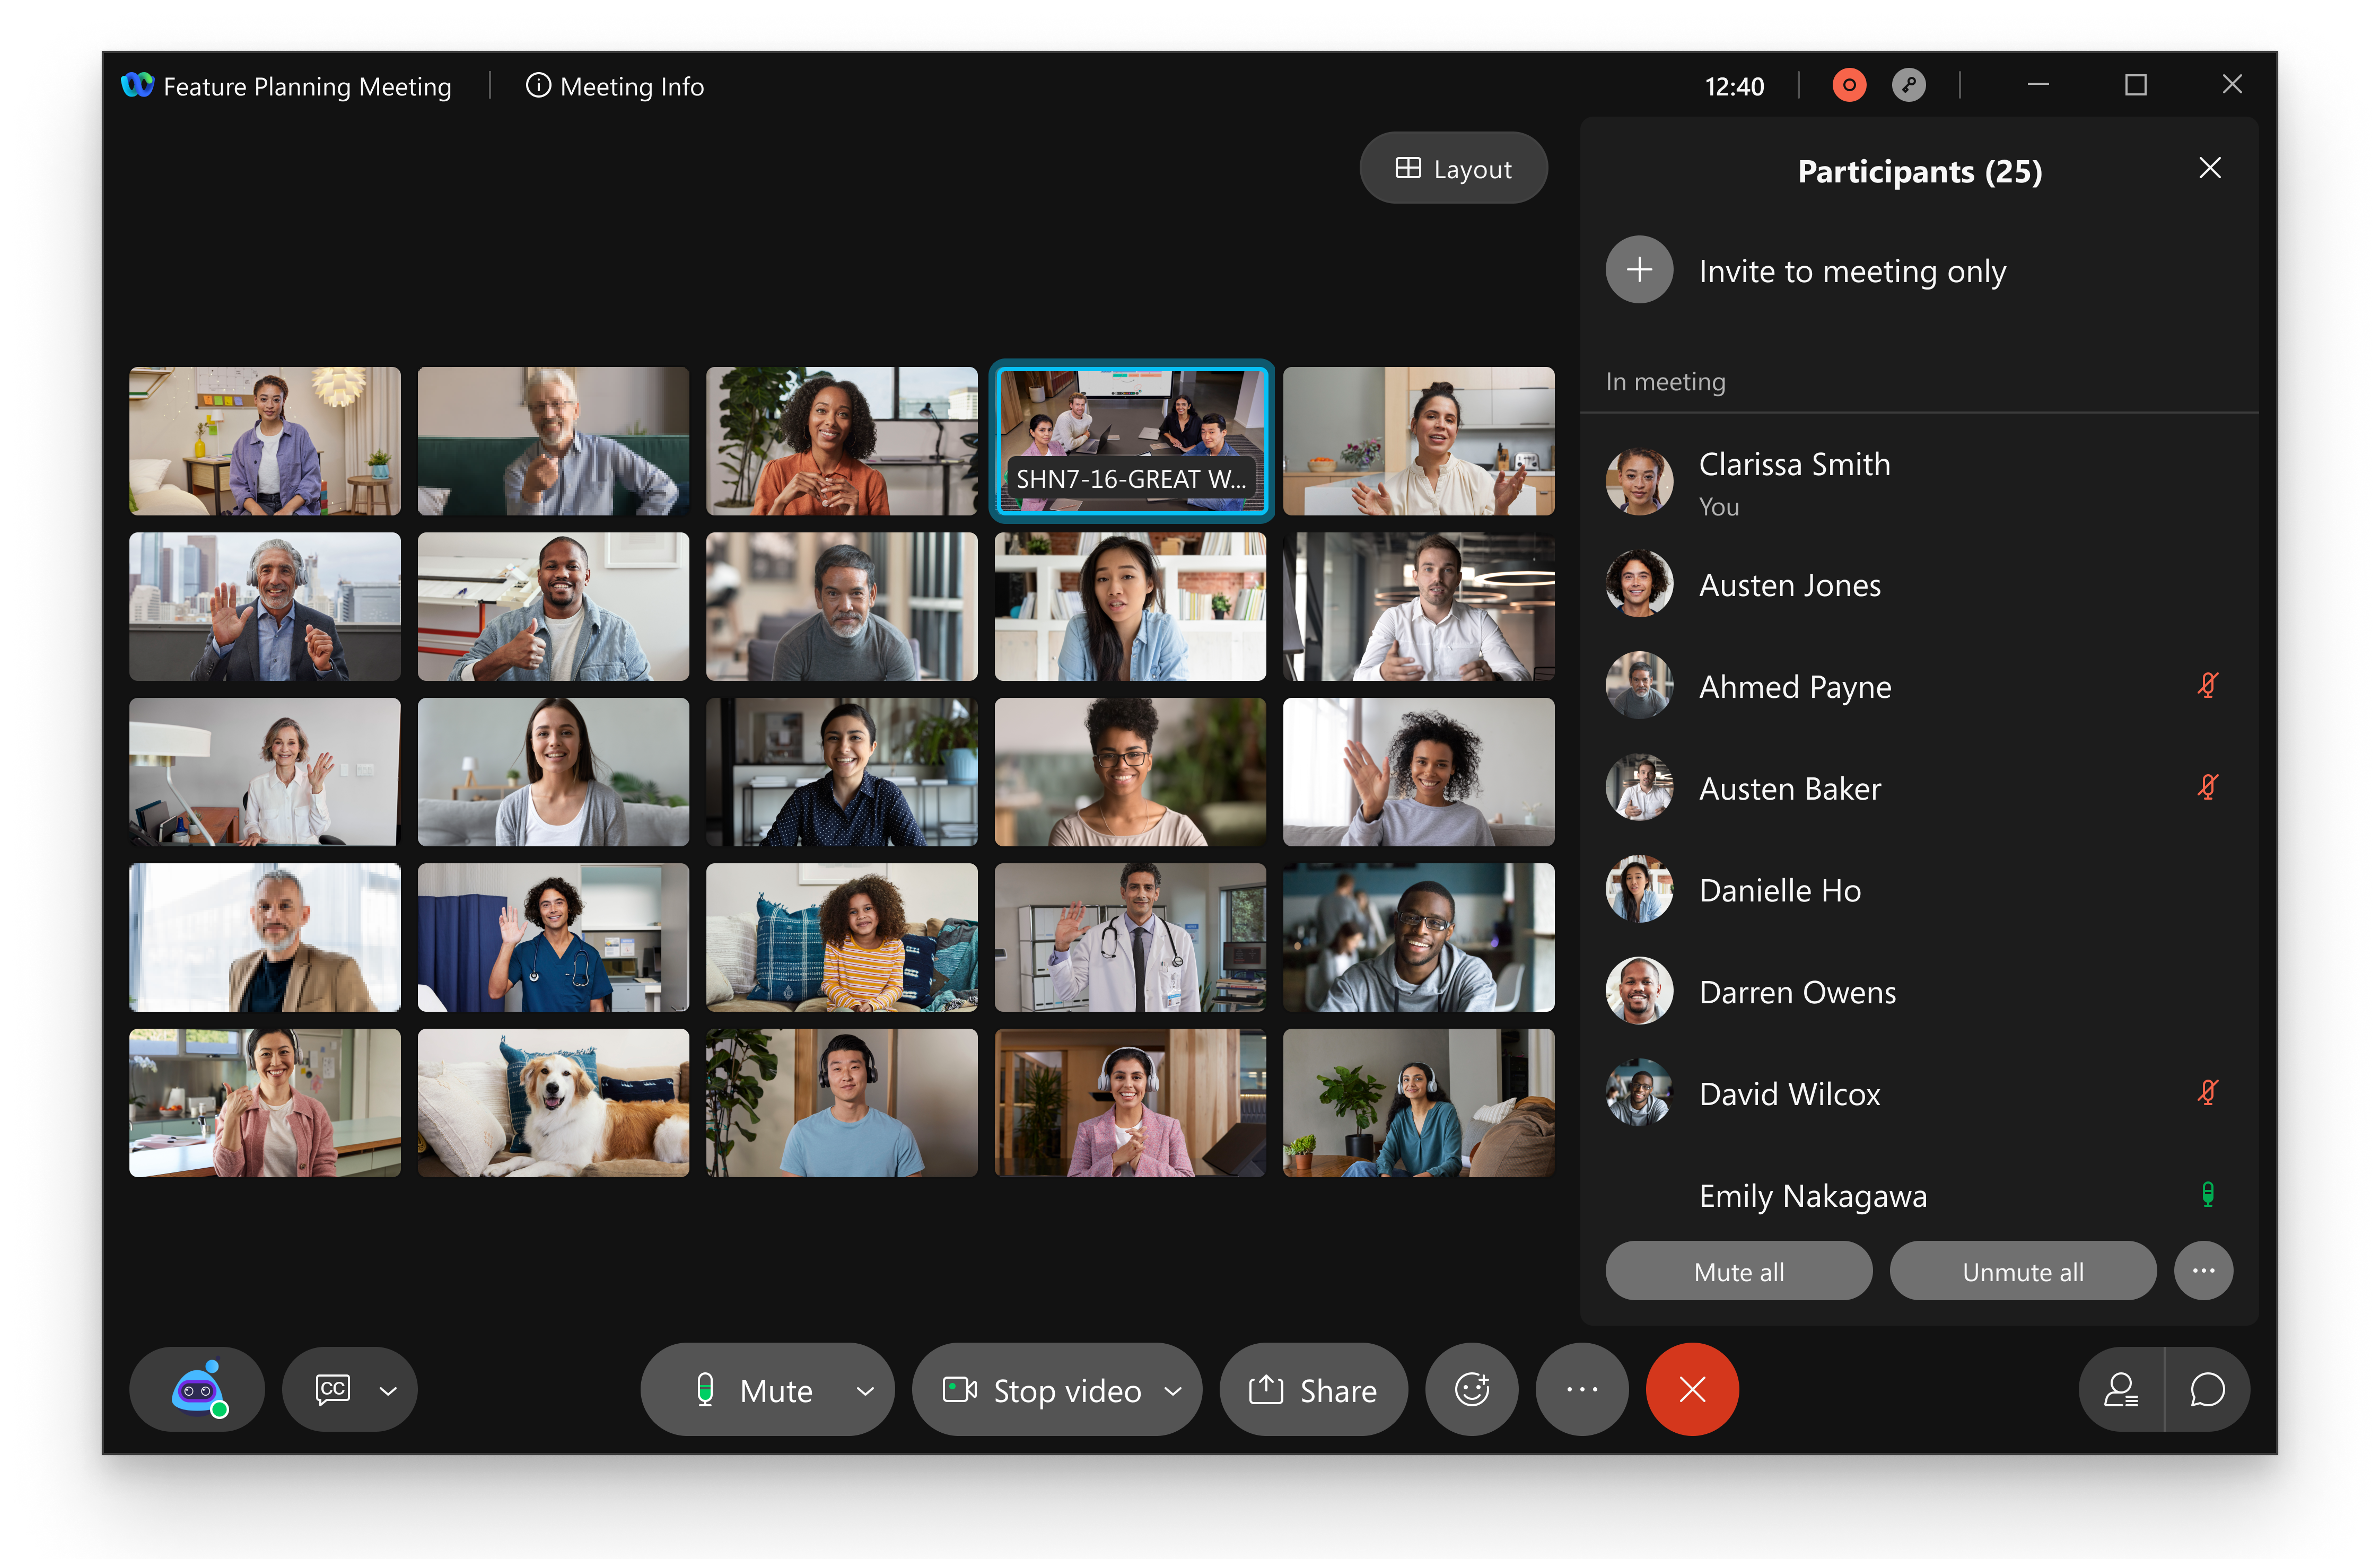The image size is (2380, 1559).
Task: Select man giving thumbs up tile
Action: [x=553, y=606]
